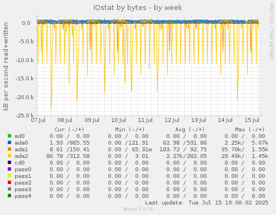This screenshot has width=276, height=215.
Task: Click the '-15.0 k' y-axis label
Action: click(24, 79)
